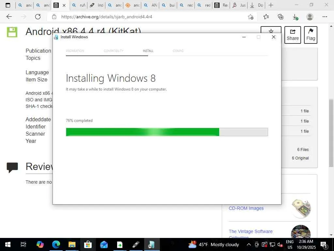The image size is (334, 251).
Task: Flag this archive item
Action: 311,35
